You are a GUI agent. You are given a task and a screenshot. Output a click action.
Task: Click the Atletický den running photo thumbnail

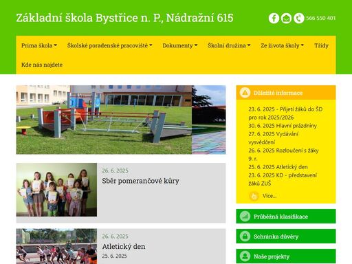[x=56, y=246]
